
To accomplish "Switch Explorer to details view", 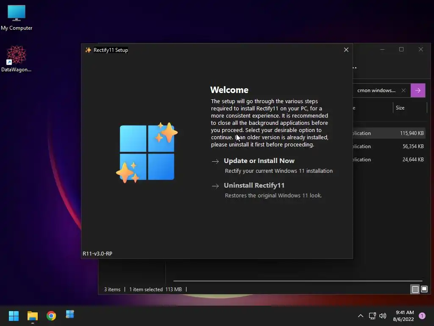I will pos(415,289).
